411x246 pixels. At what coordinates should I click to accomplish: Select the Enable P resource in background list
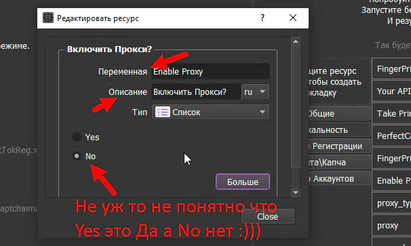click(x=391, y=180)
